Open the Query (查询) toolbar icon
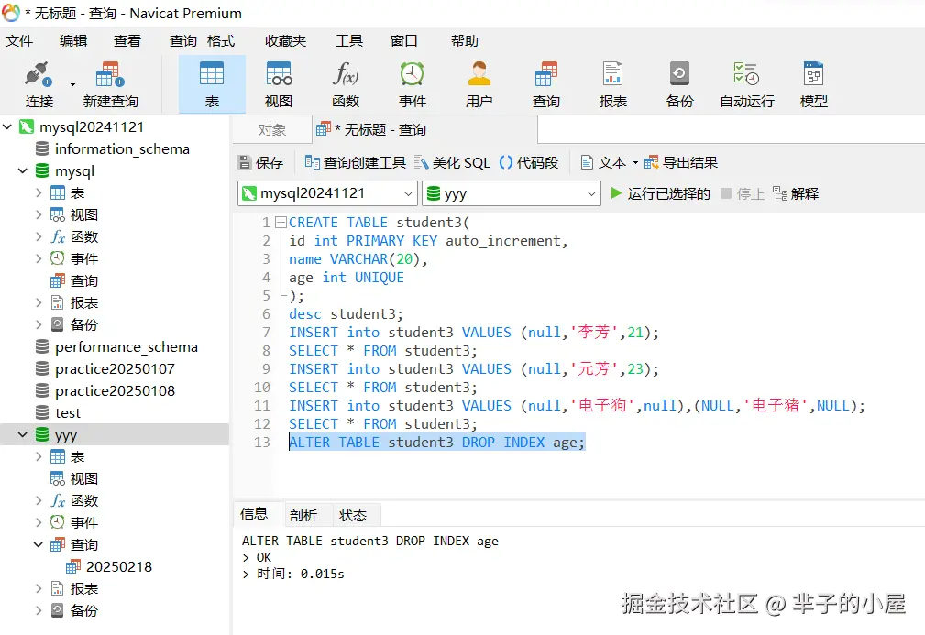 click(x=546, y=75)
